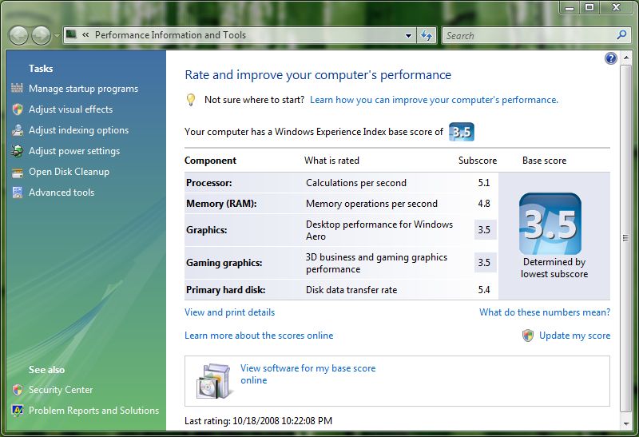
Task: Open the address bar history dropdown arrow
Action: [x=408, y=35]
